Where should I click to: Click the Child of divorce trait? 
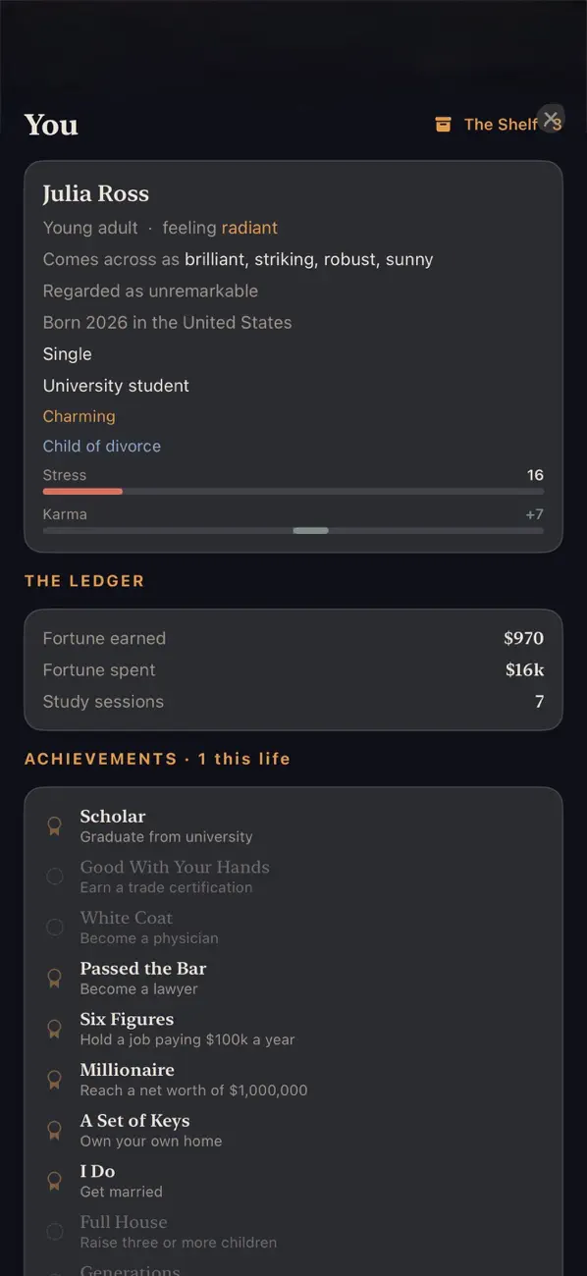[102, 446]
